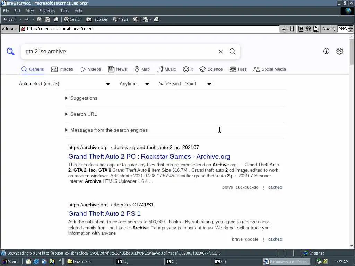355x266 pixels.
Task: Open the Mail button dropdown arrow
Action: click(150, 19)
